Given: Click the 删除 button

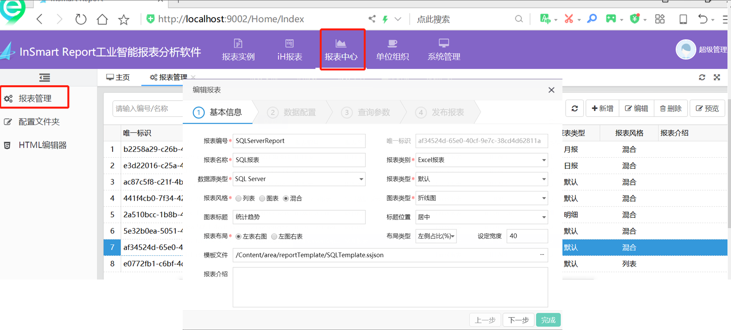Looking at the screenshot, I should (x=671, y=108).
